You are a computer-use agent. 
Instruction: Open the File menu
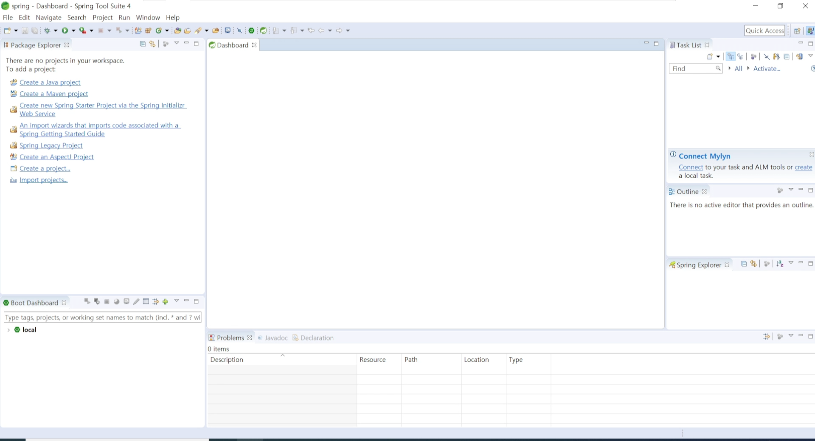(x=8, y=17)
